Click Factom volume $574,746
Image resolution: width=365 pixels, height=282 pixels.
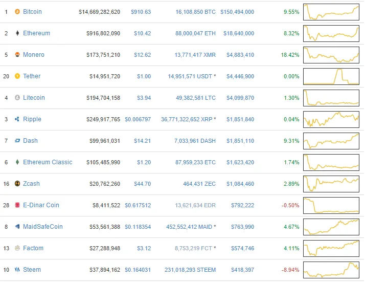pyautogui.click(x=242, y=248)
